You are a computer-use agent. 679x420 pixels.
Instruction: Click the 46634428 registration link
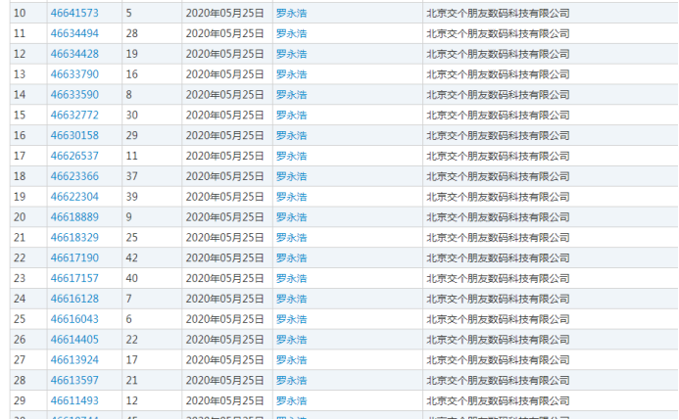coord(74,54)
